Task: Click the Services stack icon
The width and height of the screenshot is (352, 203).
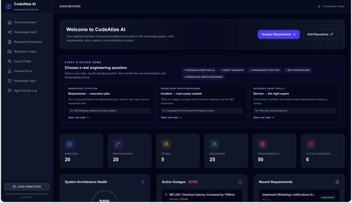Action: 69,144
